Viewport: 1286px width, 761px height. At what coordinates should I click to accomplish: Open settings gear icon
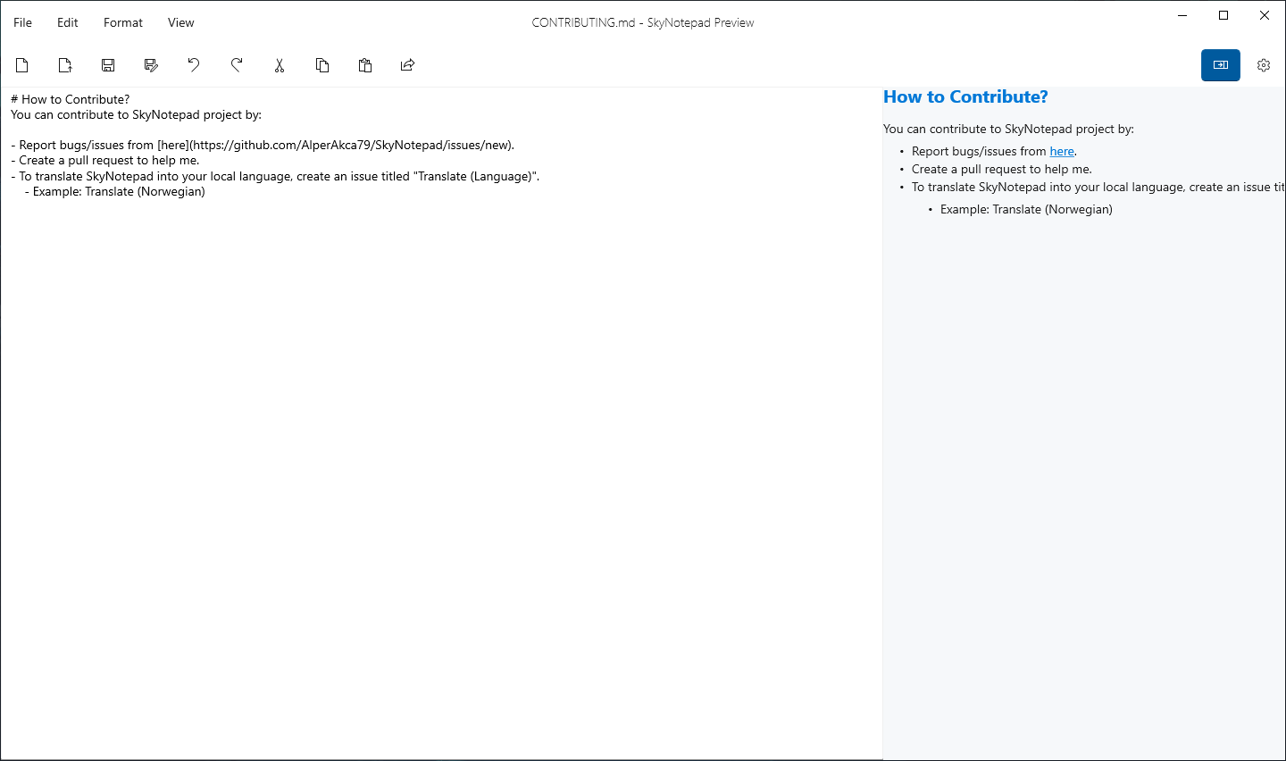click(1264, 65)
